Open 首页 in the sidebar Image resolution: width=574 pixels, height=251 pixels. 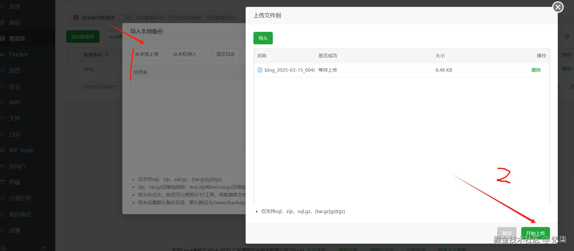pos(15,7)
